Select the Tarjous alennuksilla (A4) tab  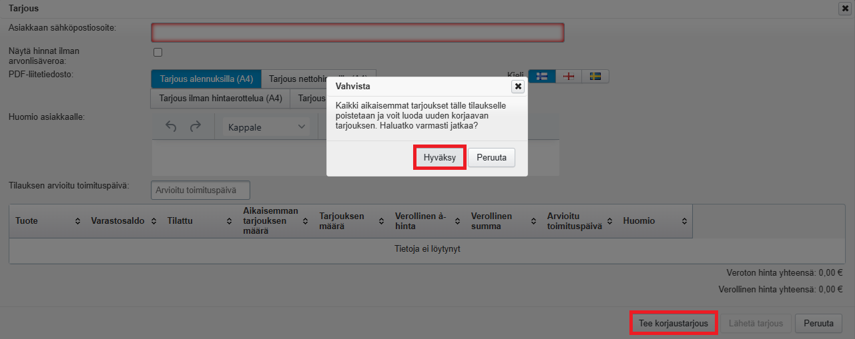tap(206, 79)
